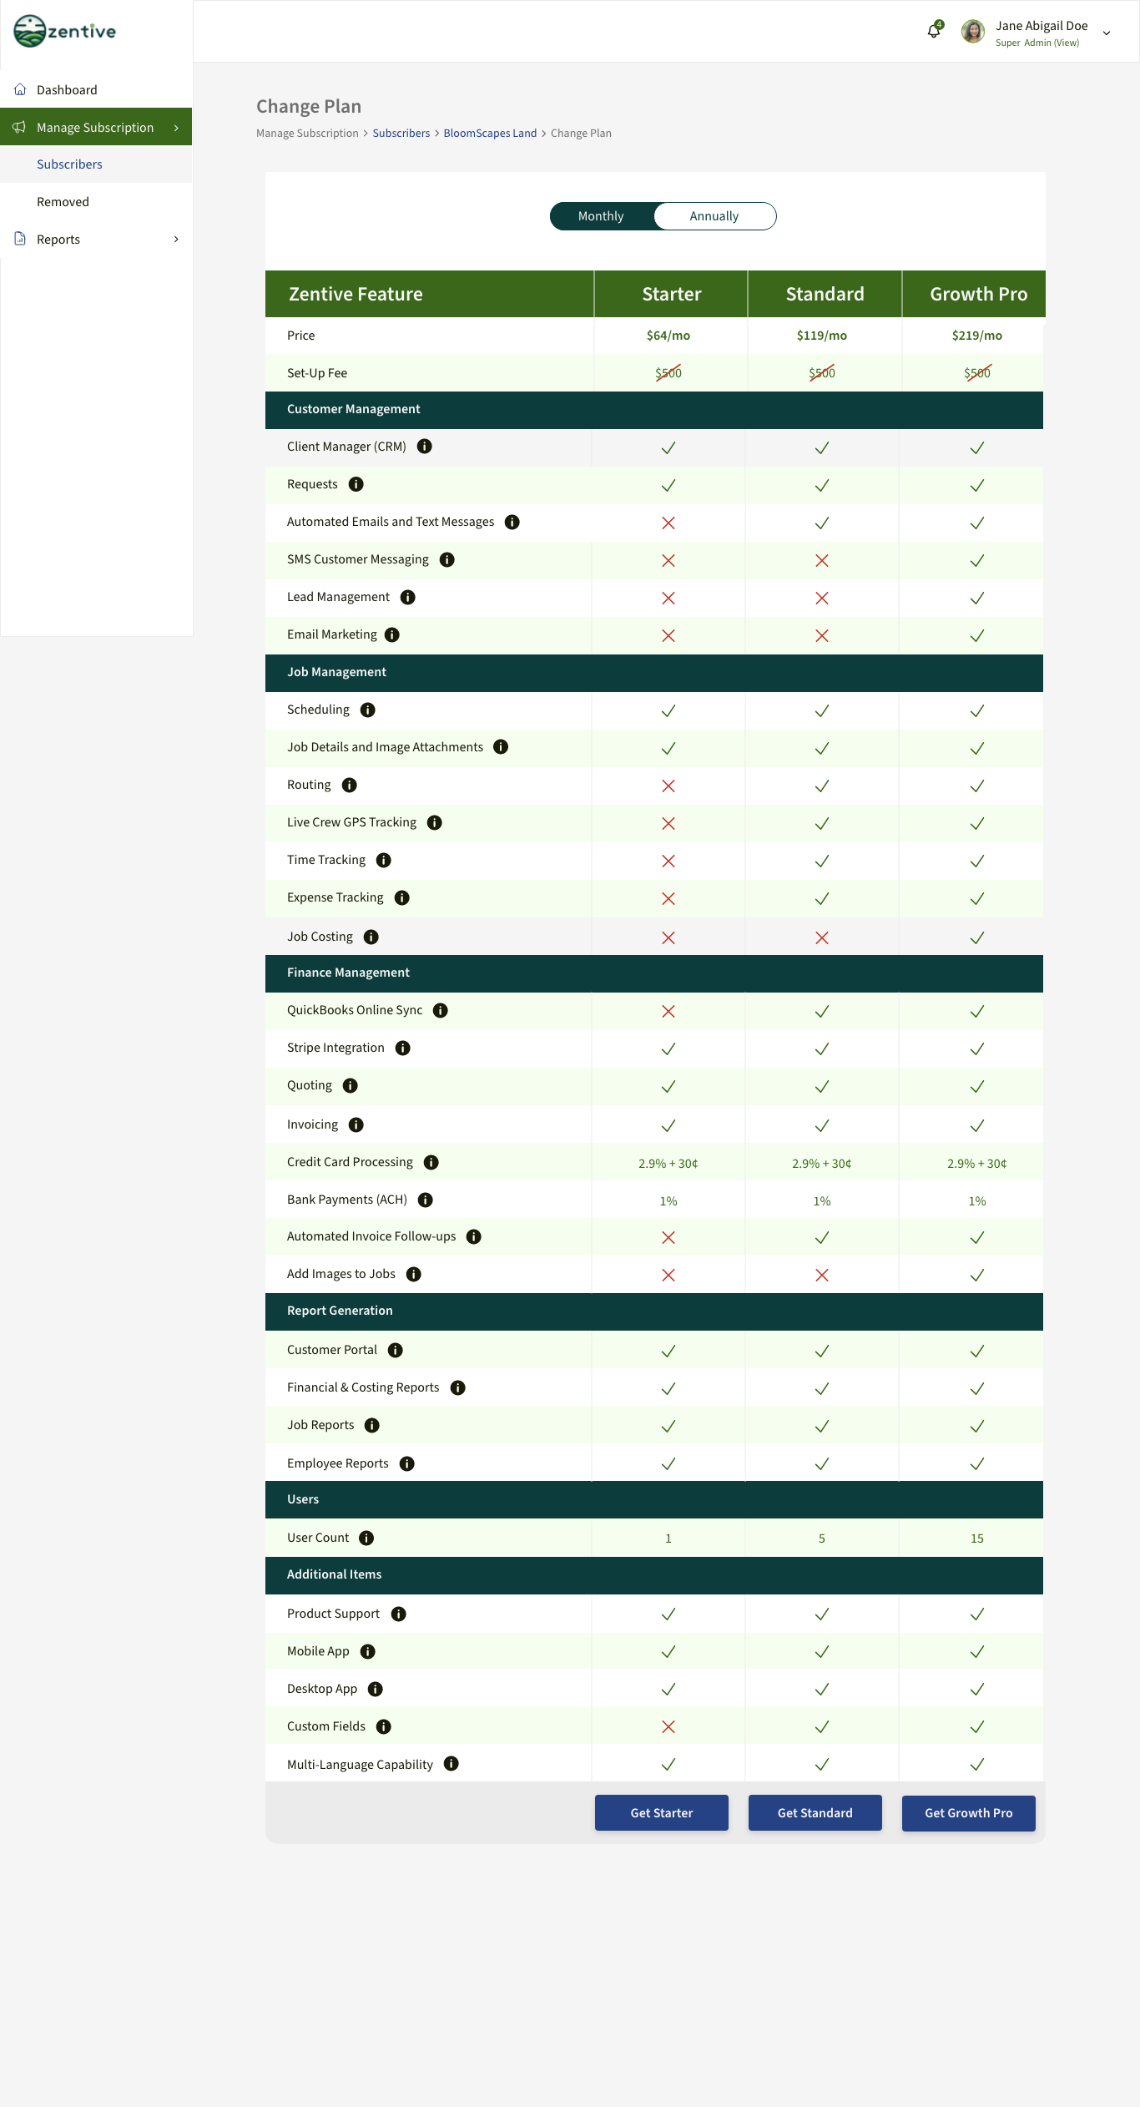Click info icon beside Live Crew GPS Tracking

(435, 822)
